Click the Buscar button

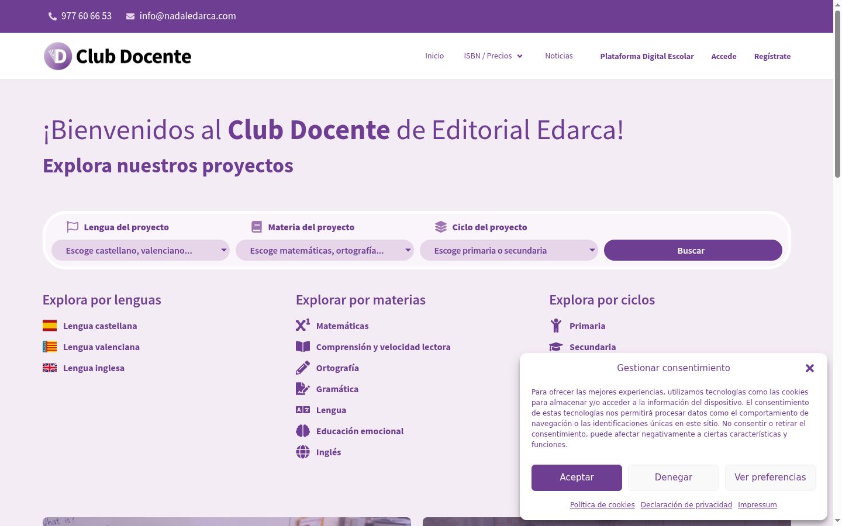click(693, 250)
